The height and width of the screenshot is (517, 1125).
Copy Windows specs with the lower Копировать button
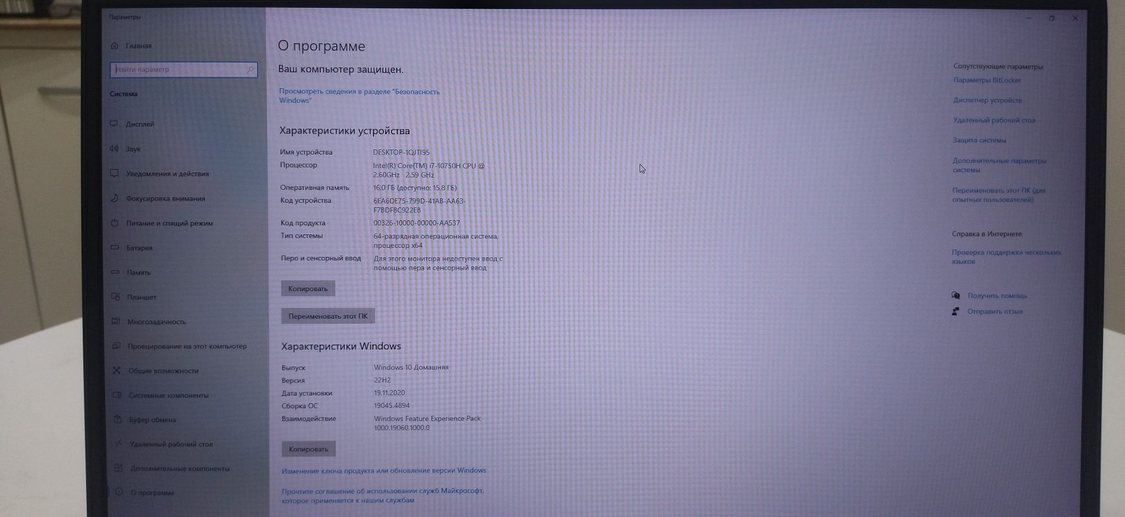pos(308,449)
